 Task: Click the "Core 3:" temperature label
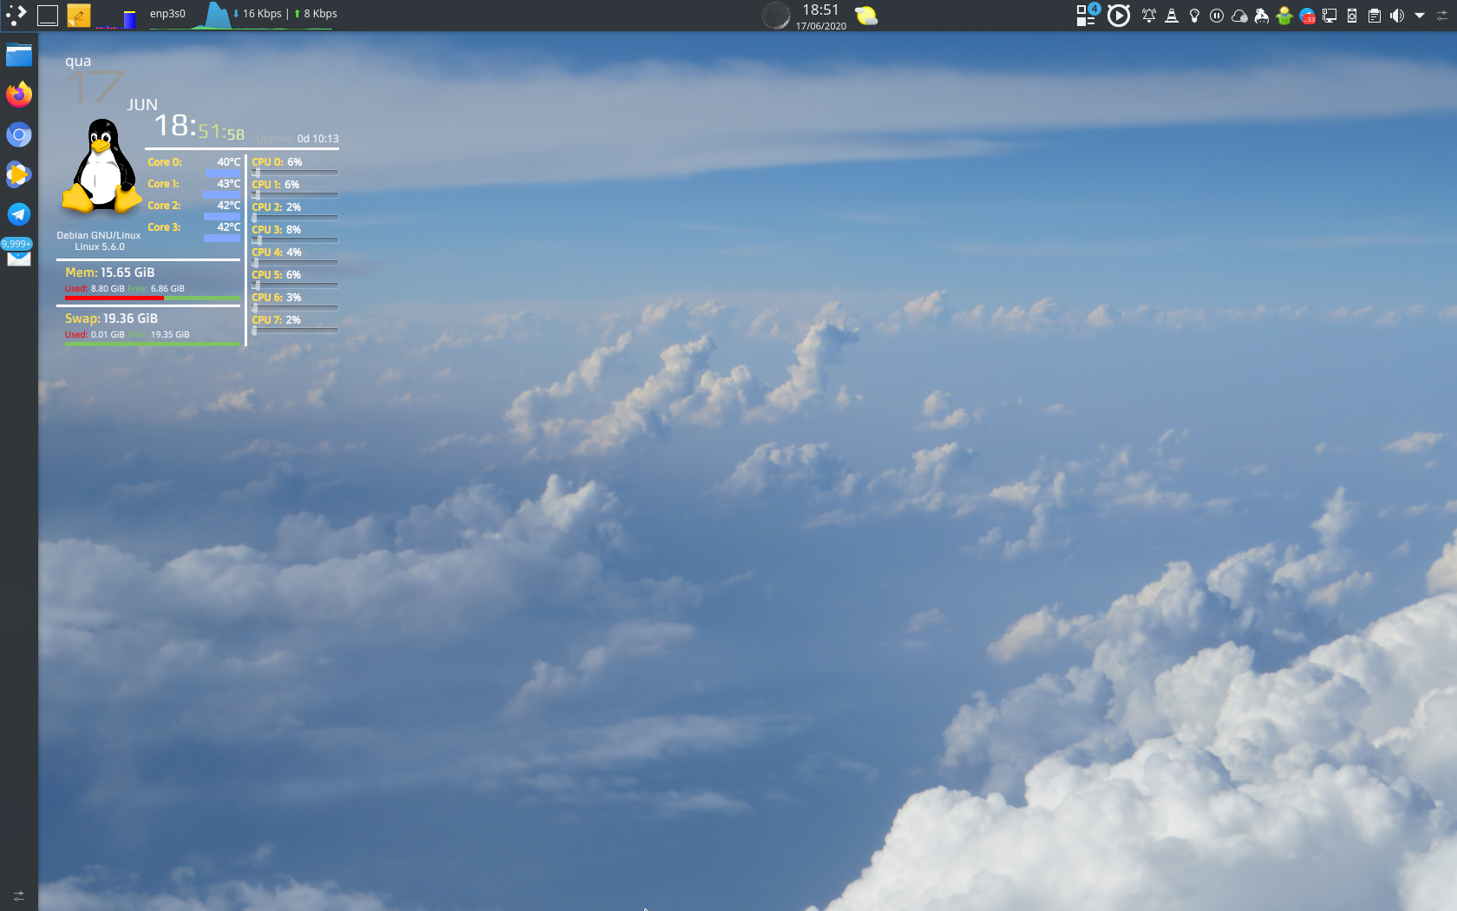coord(164,227)
